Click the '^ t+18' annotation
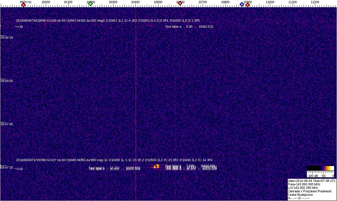 click(x=19, y=27)
